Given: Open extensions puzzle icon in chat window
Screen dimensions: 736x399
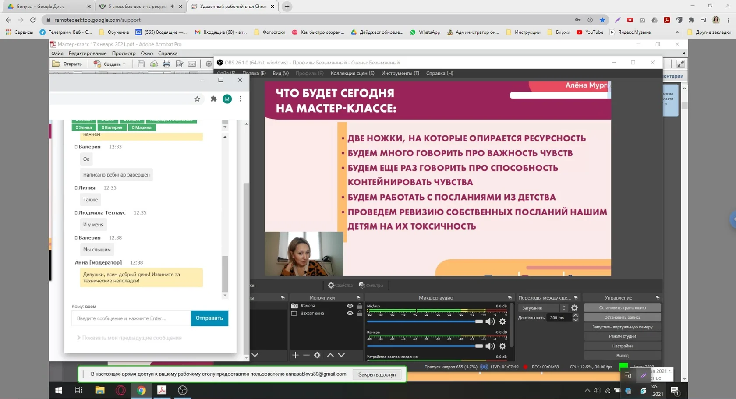Looking at the screenshot, I should [213, 99].
